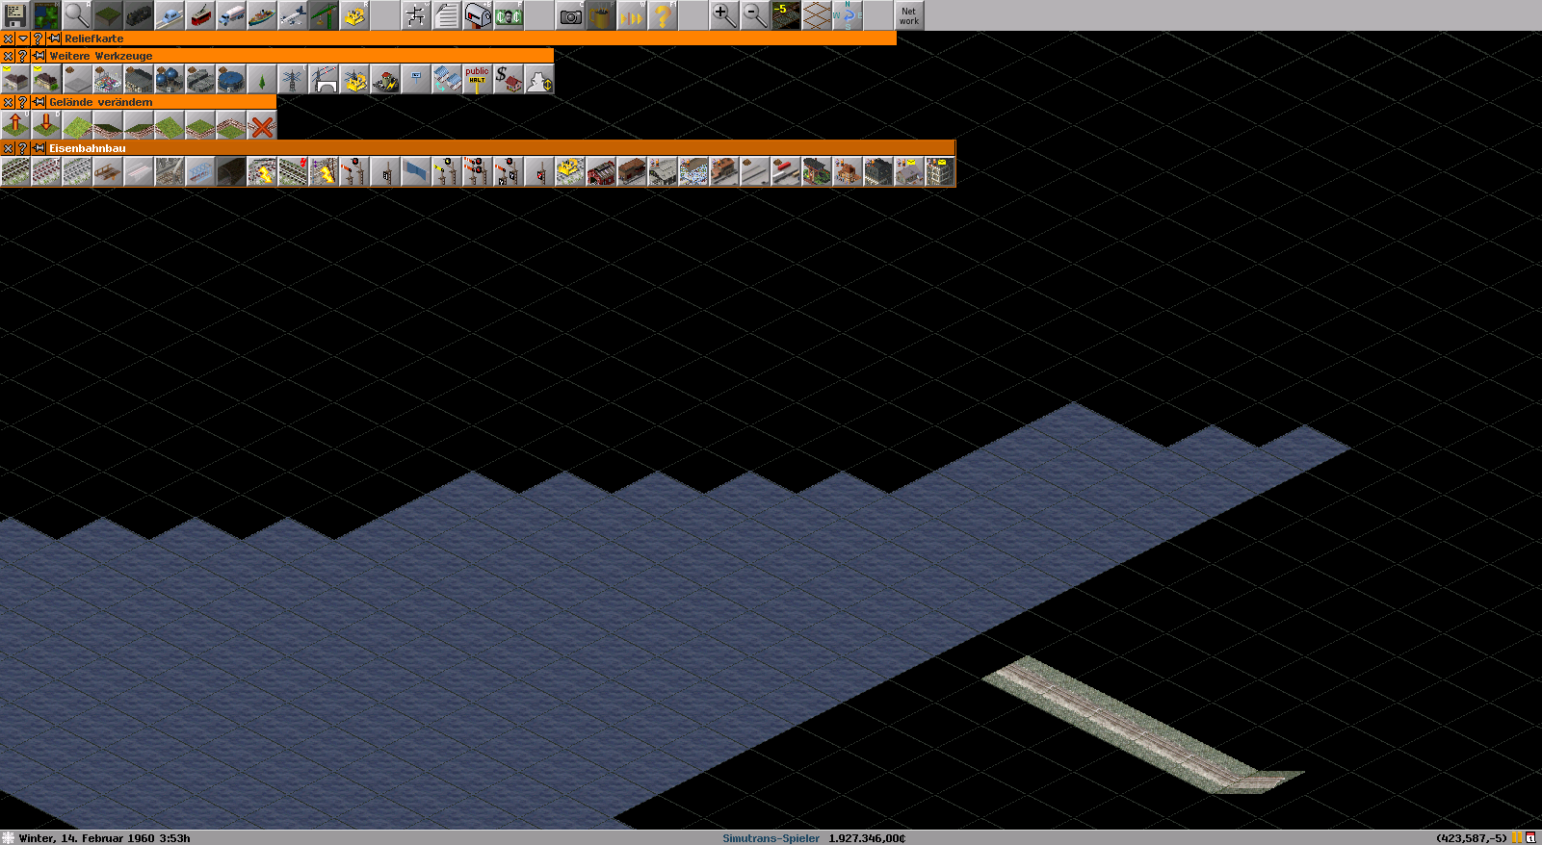This screenshot has width=1542, height=845.
Task: Open the Net work menu
Action: (x=908, y=15)
